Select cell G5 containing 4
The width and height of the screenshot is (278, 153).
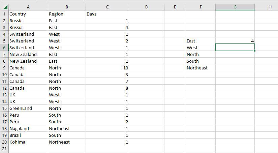tap(235, 41)
